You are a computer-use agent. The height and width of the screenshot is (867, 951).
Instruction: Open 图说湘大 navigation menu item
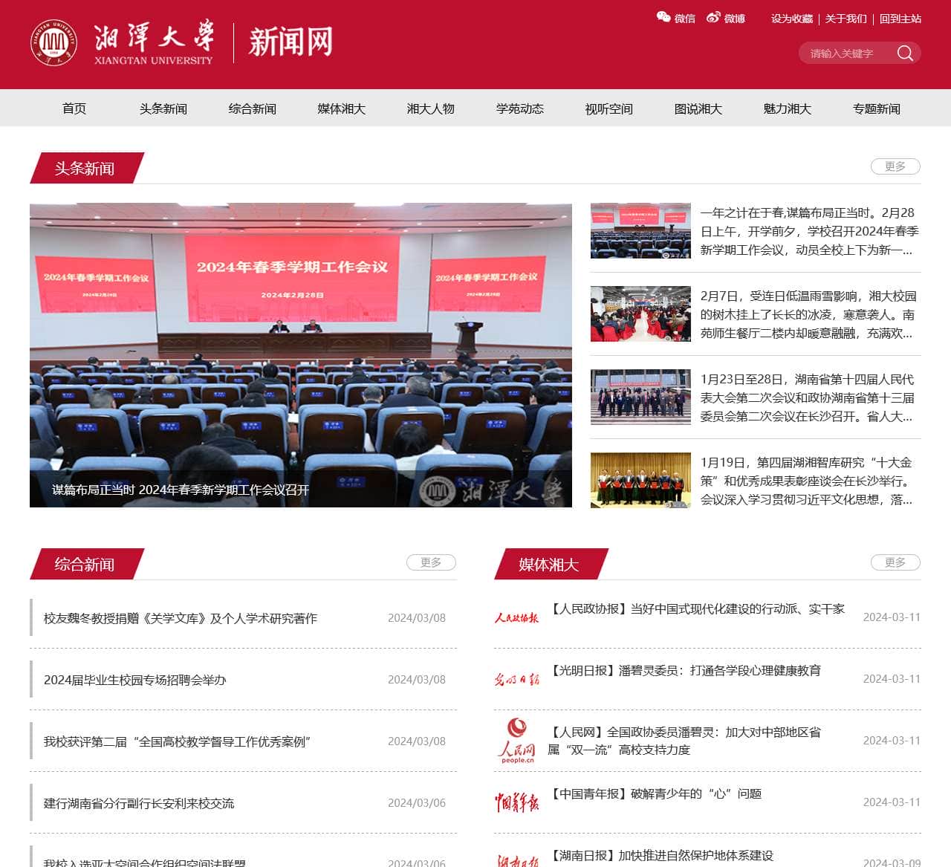pos(698,108)
